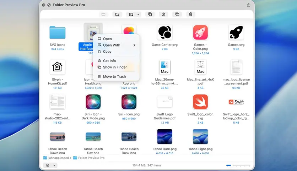Select the Glyph - HomeKit.pdf icon

pyautogui.click(x=58, y=67)
